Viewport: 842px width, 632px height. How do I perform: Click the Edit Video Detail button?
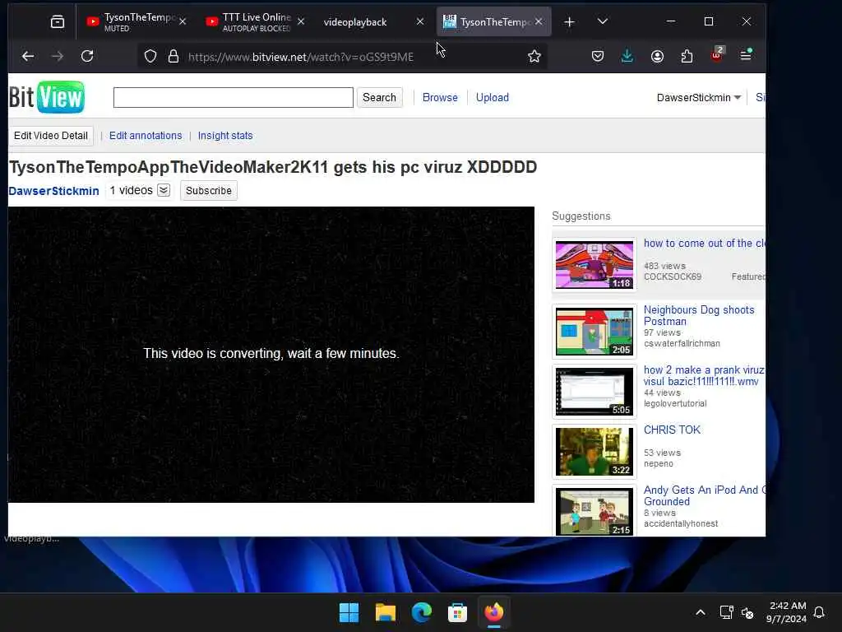(x=51, y=136)
